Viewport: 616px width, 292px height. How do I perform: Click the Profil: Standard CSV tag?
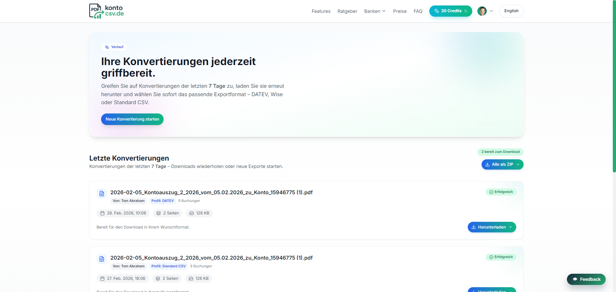[168, 266]
